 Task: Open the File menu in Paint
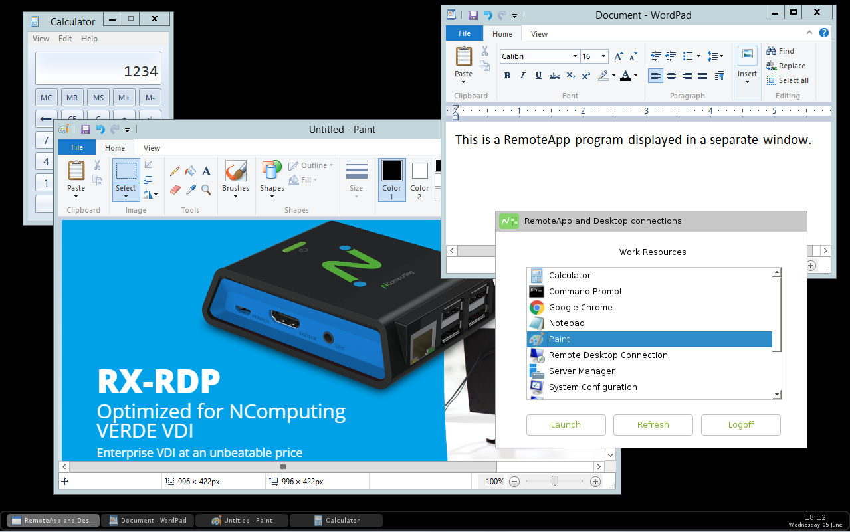(77, 147)
